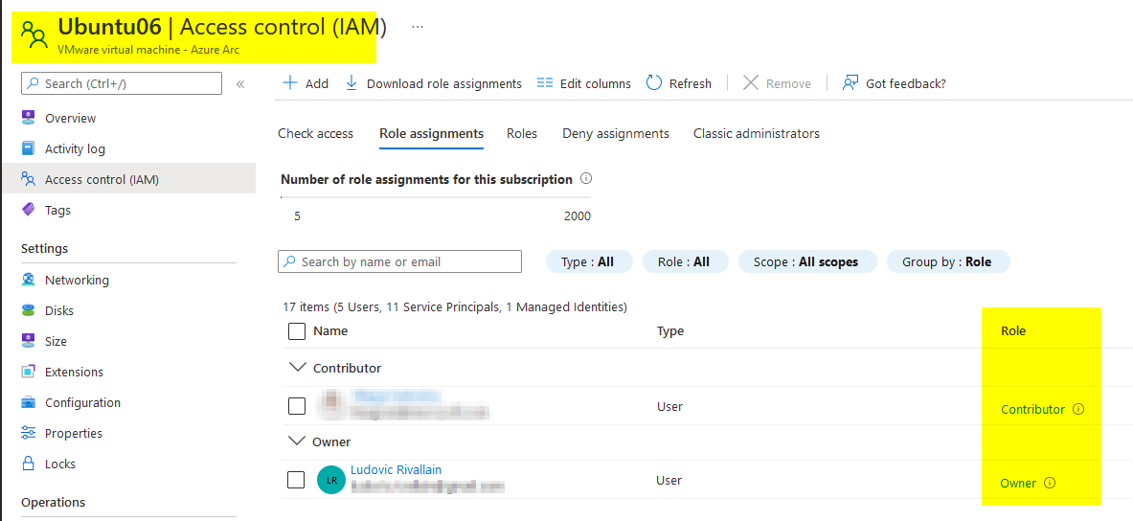The width and height of the screenshot is (1133, 521).
Task: Click the Size icon
Action: (28, 341)
